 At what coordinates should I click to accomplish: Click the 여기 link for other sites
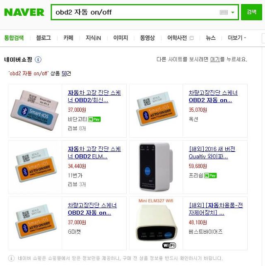click(x=215, y=60)
